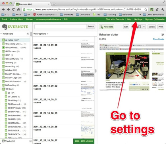166x144 pixels.
Task: Click Renew in the green bar
Action: pyautogui.click(x=30, y=19)
